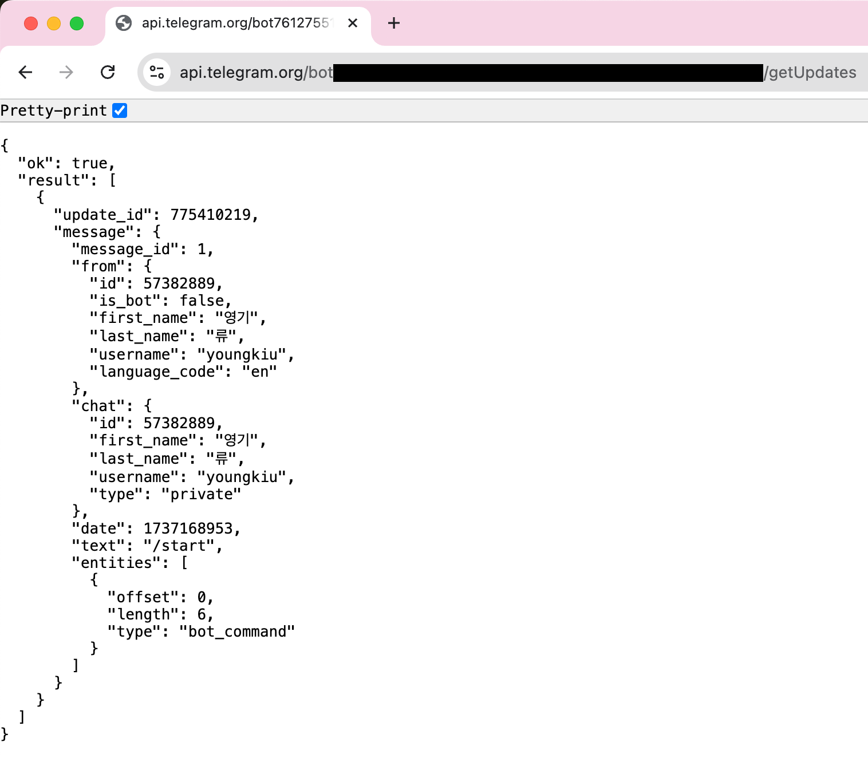Click the "message": { line
Viewport: 868px width, 758px height.
[x=107, y=232]
